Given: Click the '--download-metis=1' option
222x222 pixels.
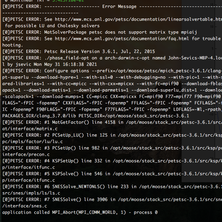Looking at the screenshot, I should (47, 90).
